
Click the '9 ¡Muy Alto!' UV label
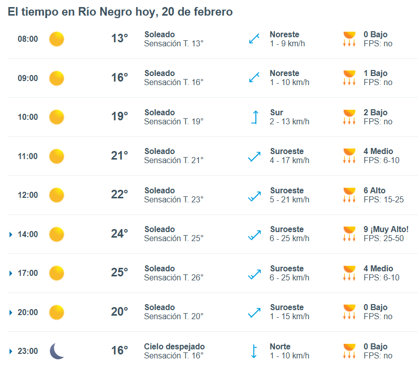click(386, 229)
